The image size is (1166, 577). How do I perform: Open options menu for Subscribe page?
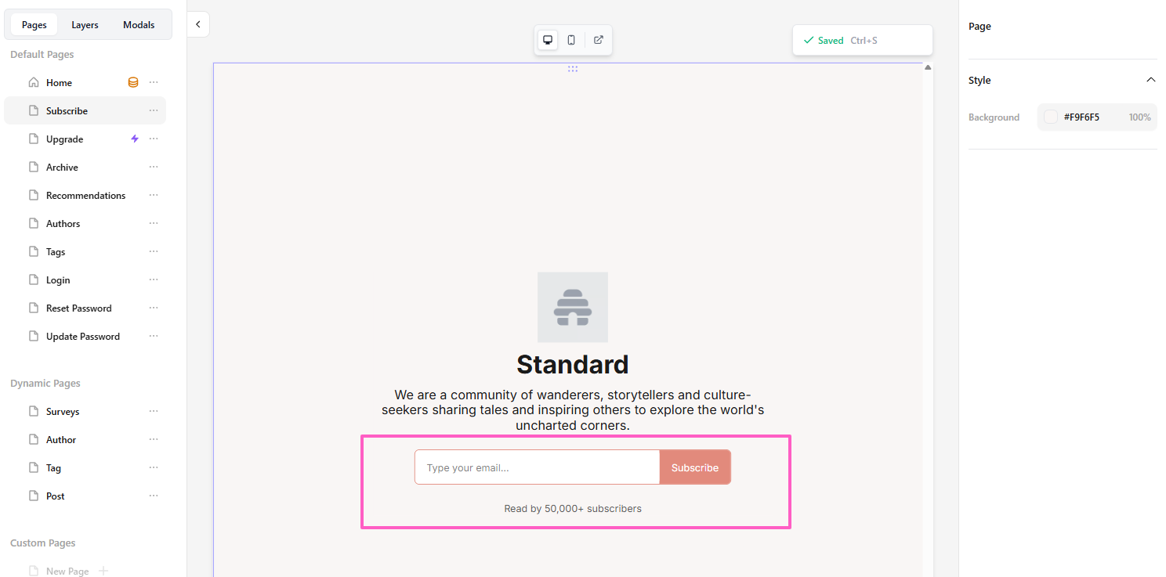point(154,110)
